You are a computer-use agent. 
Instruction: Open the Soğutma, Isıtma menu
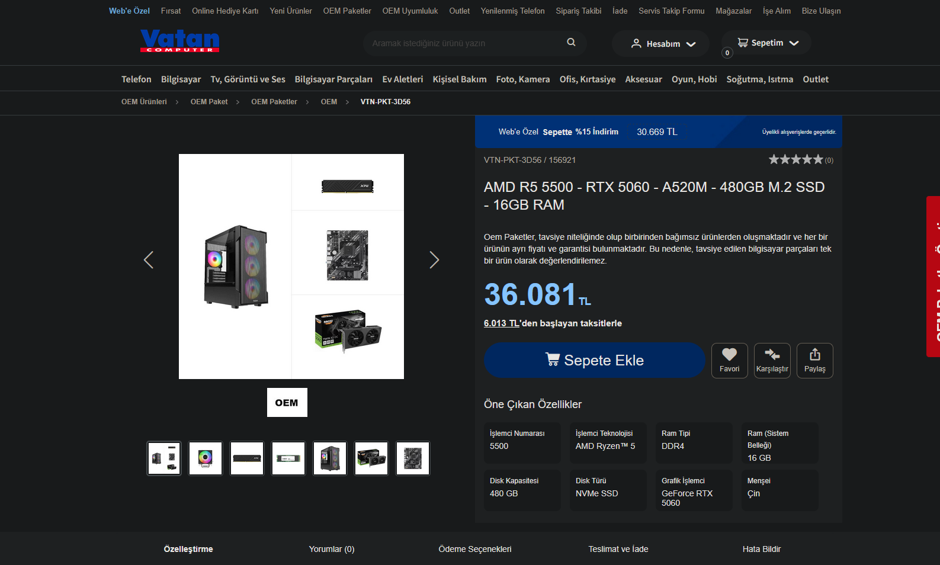click(760, 79)
